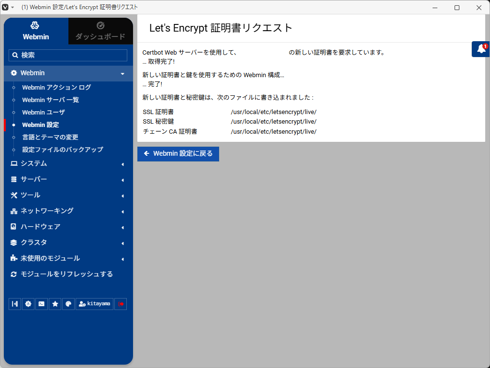Expand the 未使用のモジュール category

pyautogui.click(x=68, y=258)
